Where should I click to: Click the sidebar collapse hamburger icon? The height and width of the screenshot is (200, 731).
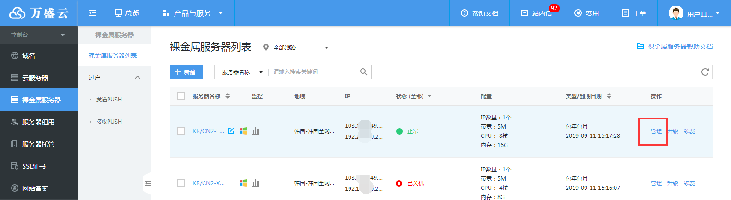pyautogui.click(x=92, y=13)
